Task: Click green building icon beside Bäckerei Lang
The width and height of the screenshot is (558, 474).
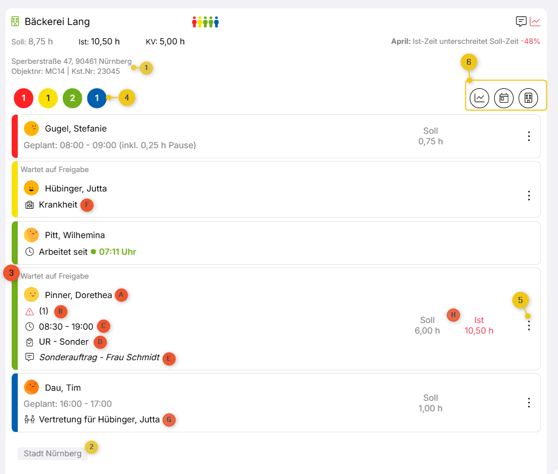Action: (x=16, y=22)
